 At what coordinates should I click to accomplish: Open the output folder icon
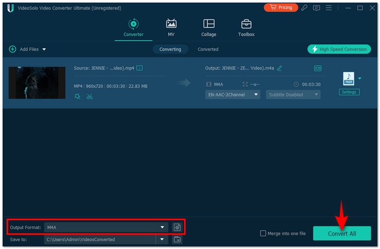177,240
